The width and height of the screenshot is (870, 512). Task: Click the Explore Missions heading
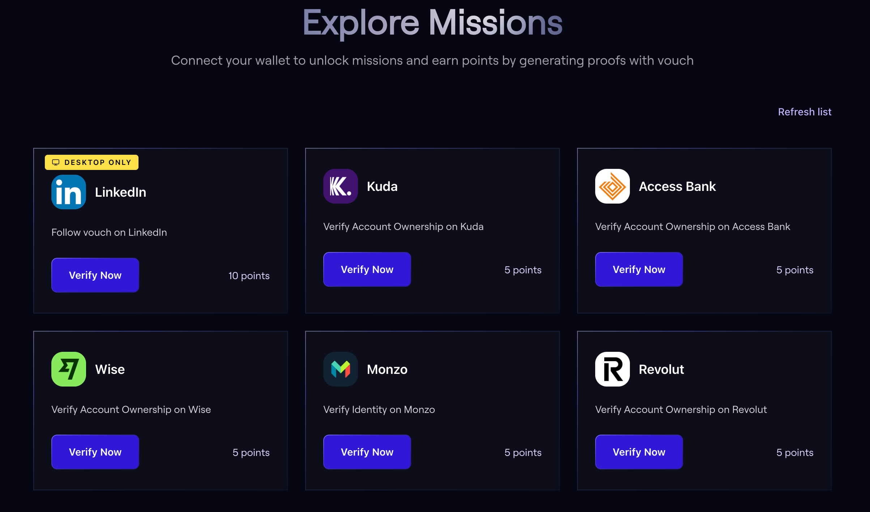432,23
